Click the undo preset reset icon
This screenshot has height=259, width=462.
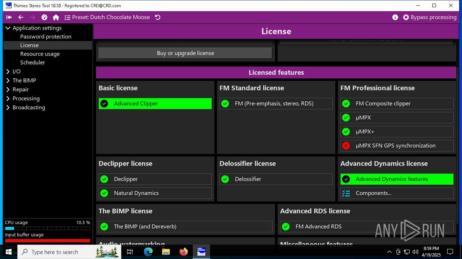158,17
